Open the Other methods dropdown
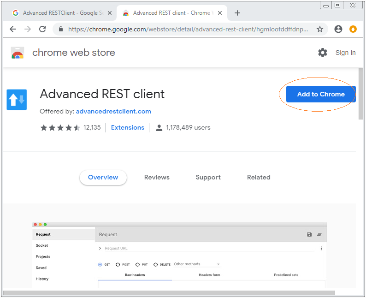Viewport: 366px width, 298px height. point(197,264)
